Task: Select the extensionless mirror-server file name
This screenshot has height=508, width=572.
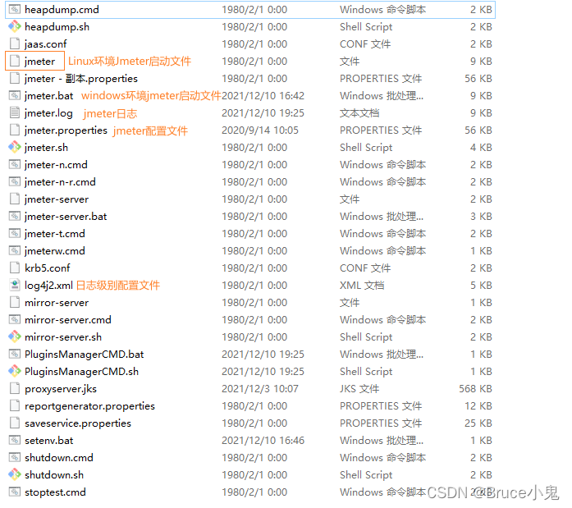Action: point(57,302)
